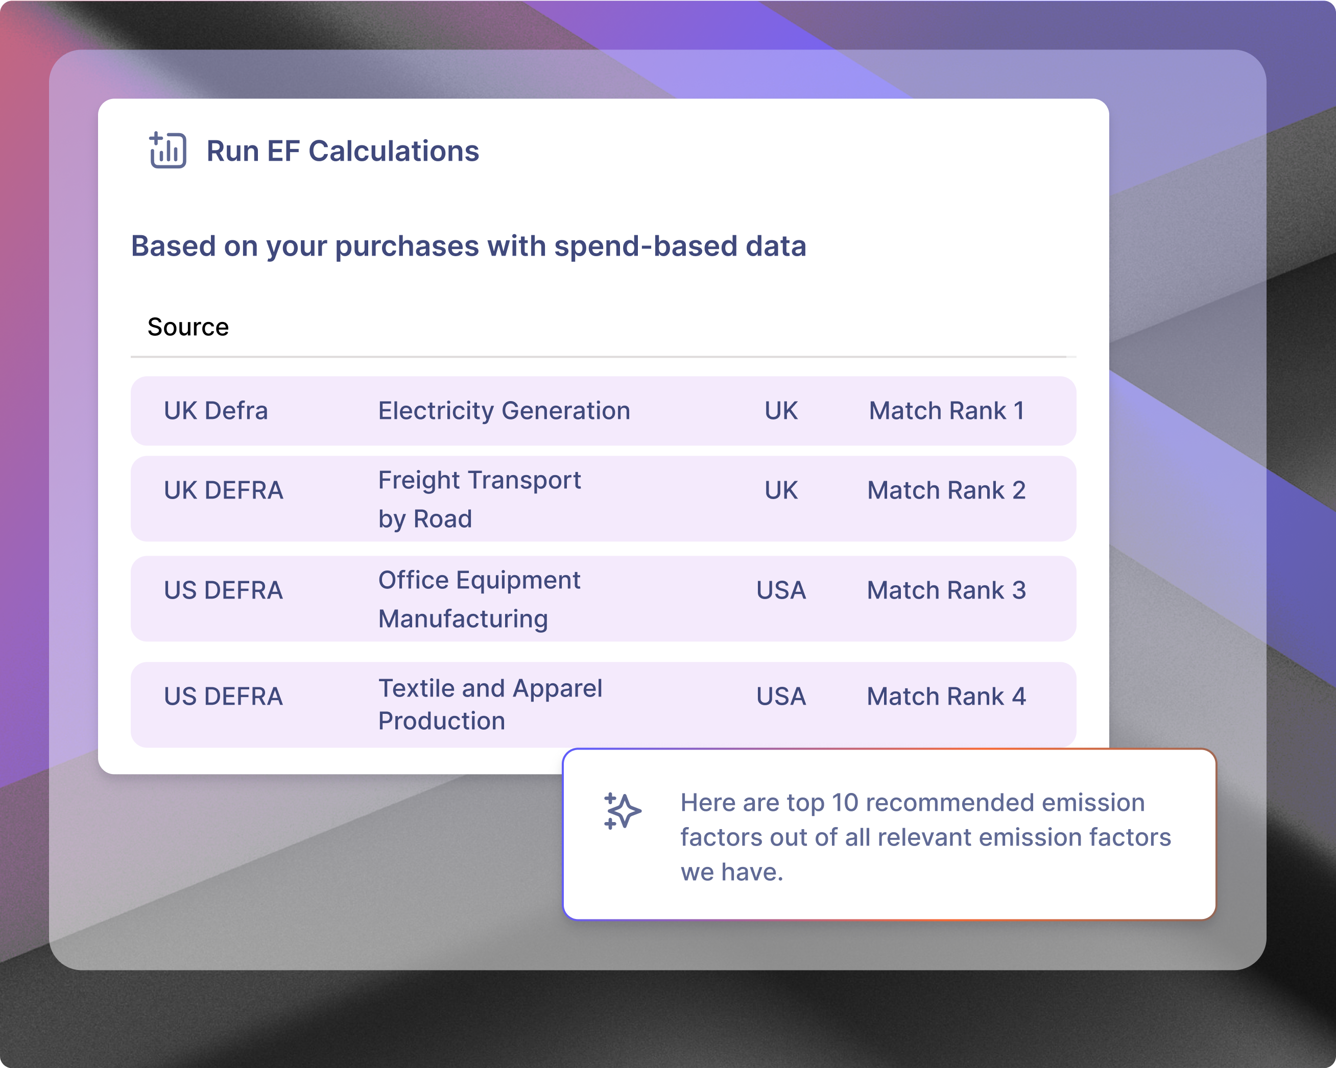Select the UK Defra source cell

tap(216, 410)
